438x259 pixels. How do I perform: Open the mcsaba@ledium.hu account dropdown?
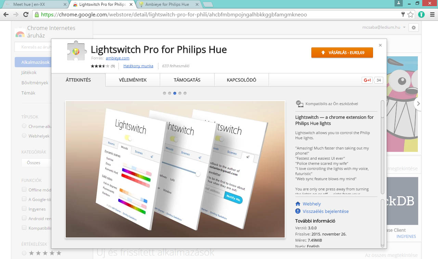click(384, 28)
